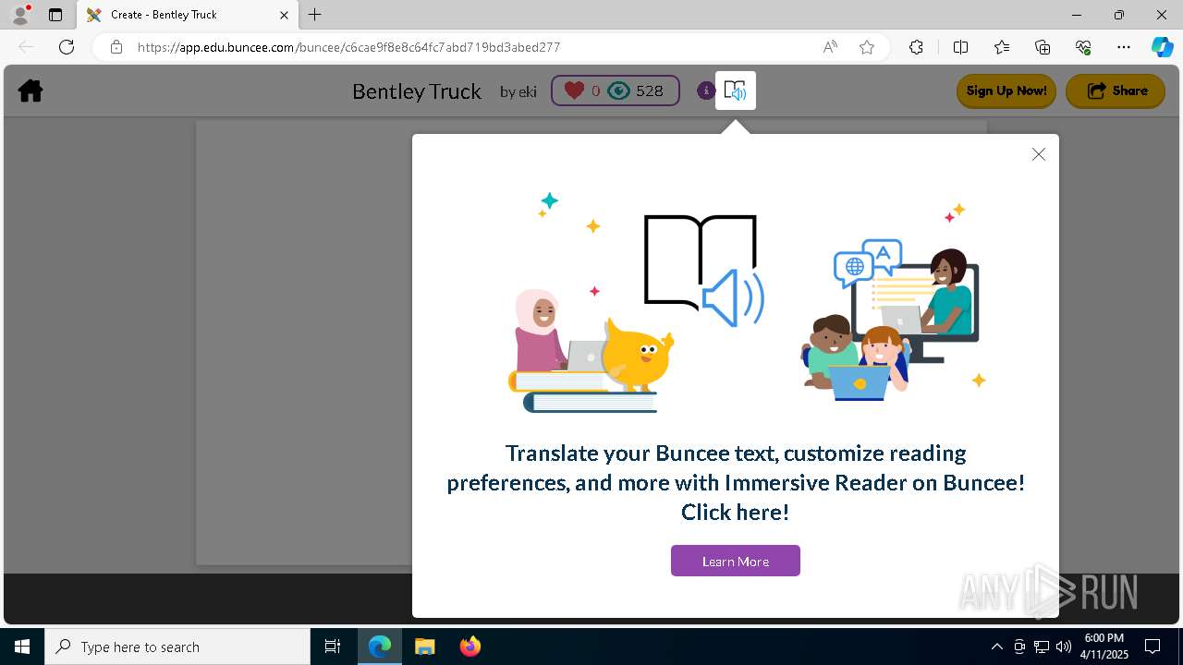The height and width of the screenshot is (665, 1183).
Task: Open Immersive Reader icon in header
Action: 736,91
